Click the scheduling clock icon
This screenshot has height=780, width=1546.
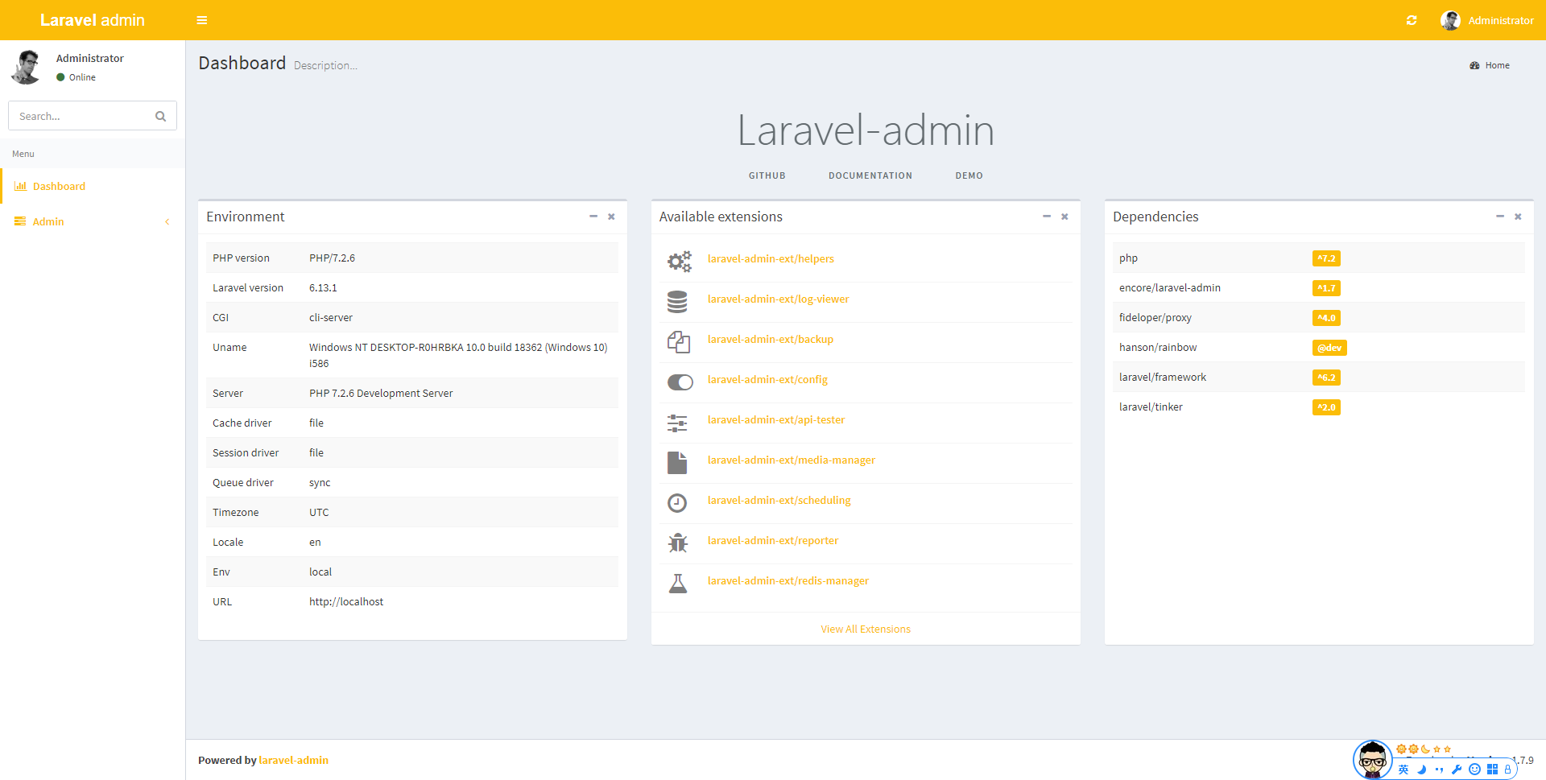tap(677, 503)
